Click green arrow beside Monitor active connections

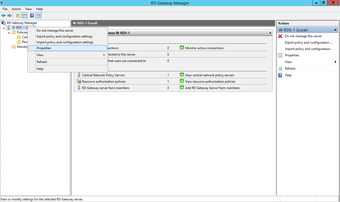[182, 48]
